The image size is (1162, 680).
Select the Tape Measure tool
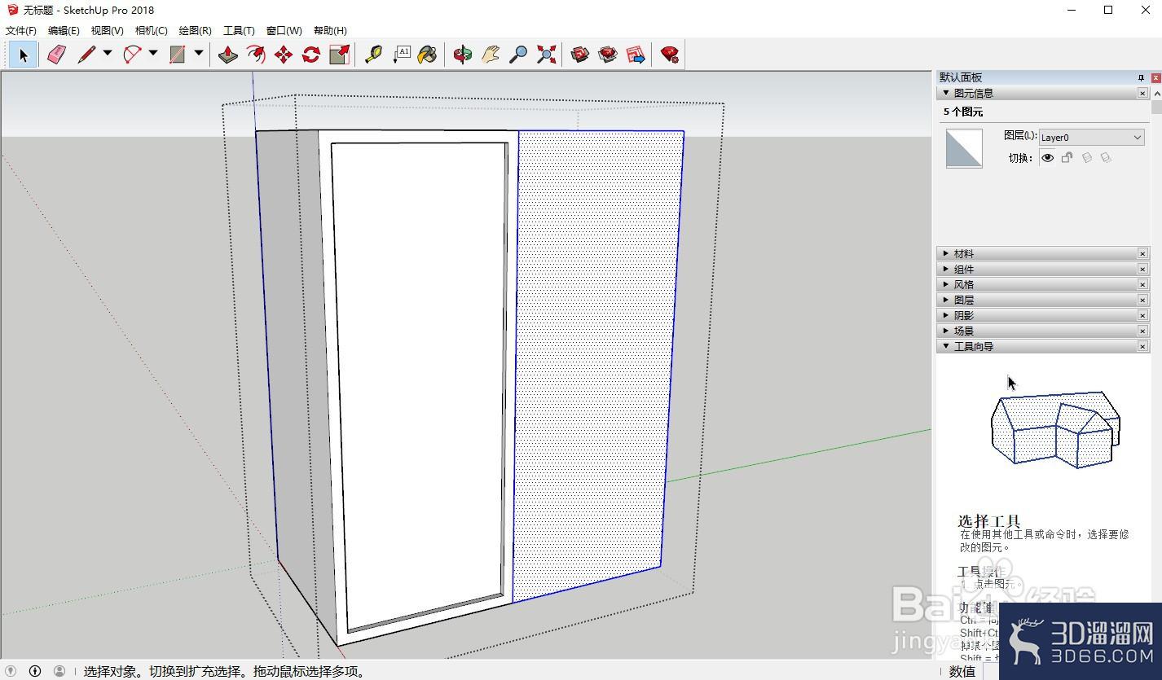373,55
